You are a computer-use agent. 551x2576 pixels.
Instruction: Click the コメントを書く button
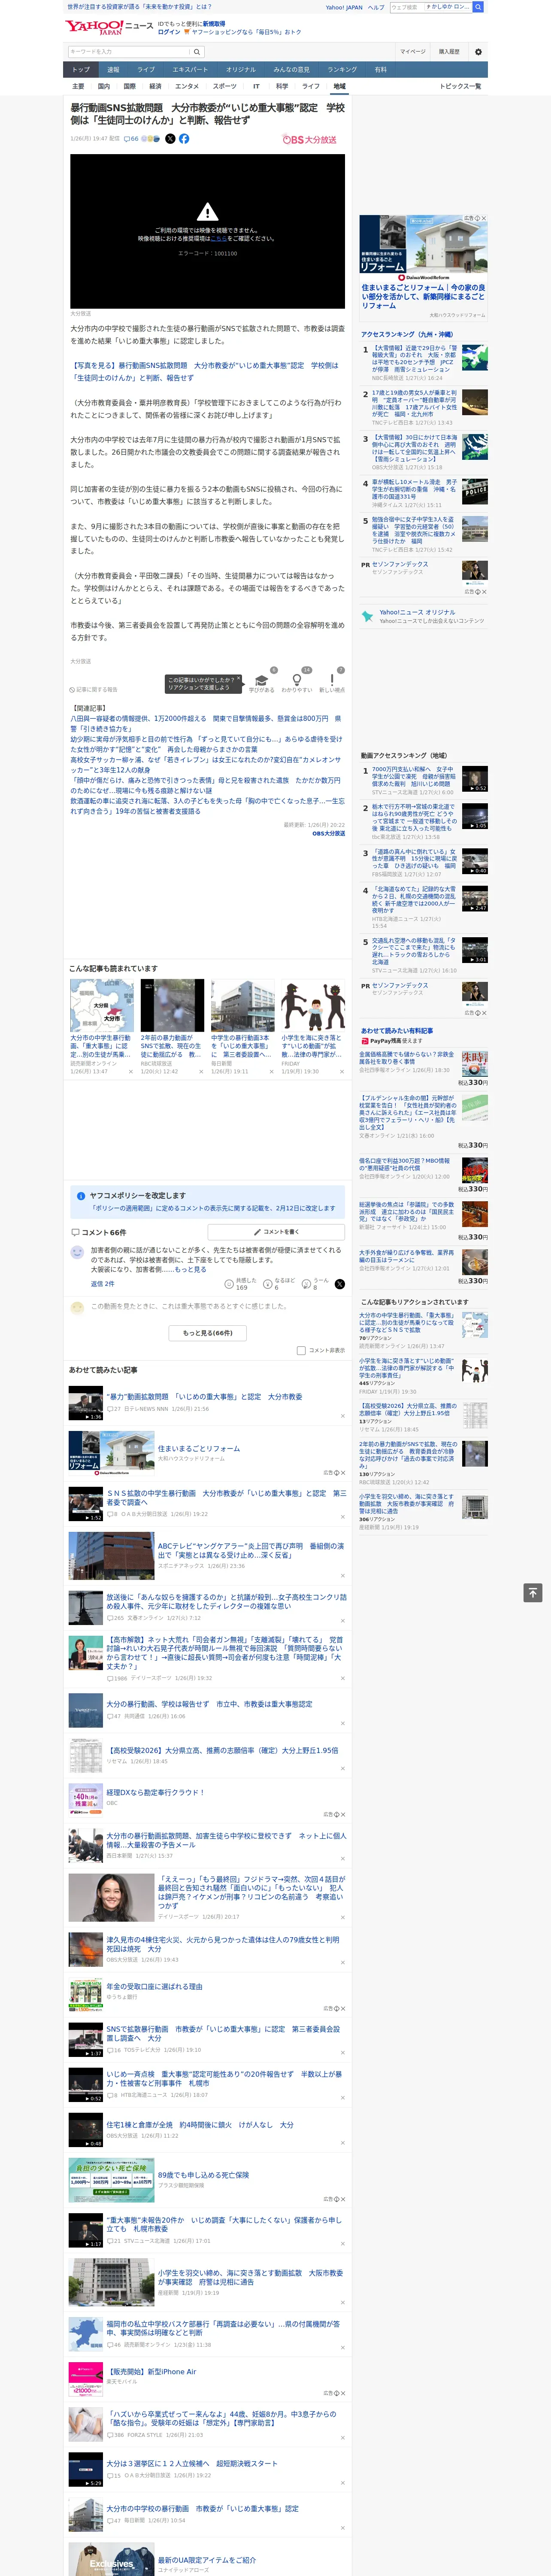(276, 1232)
